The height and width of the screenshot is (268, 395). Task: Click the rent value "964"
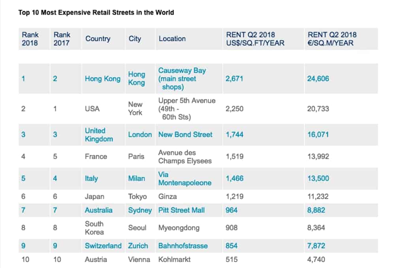tap(231, 210)
